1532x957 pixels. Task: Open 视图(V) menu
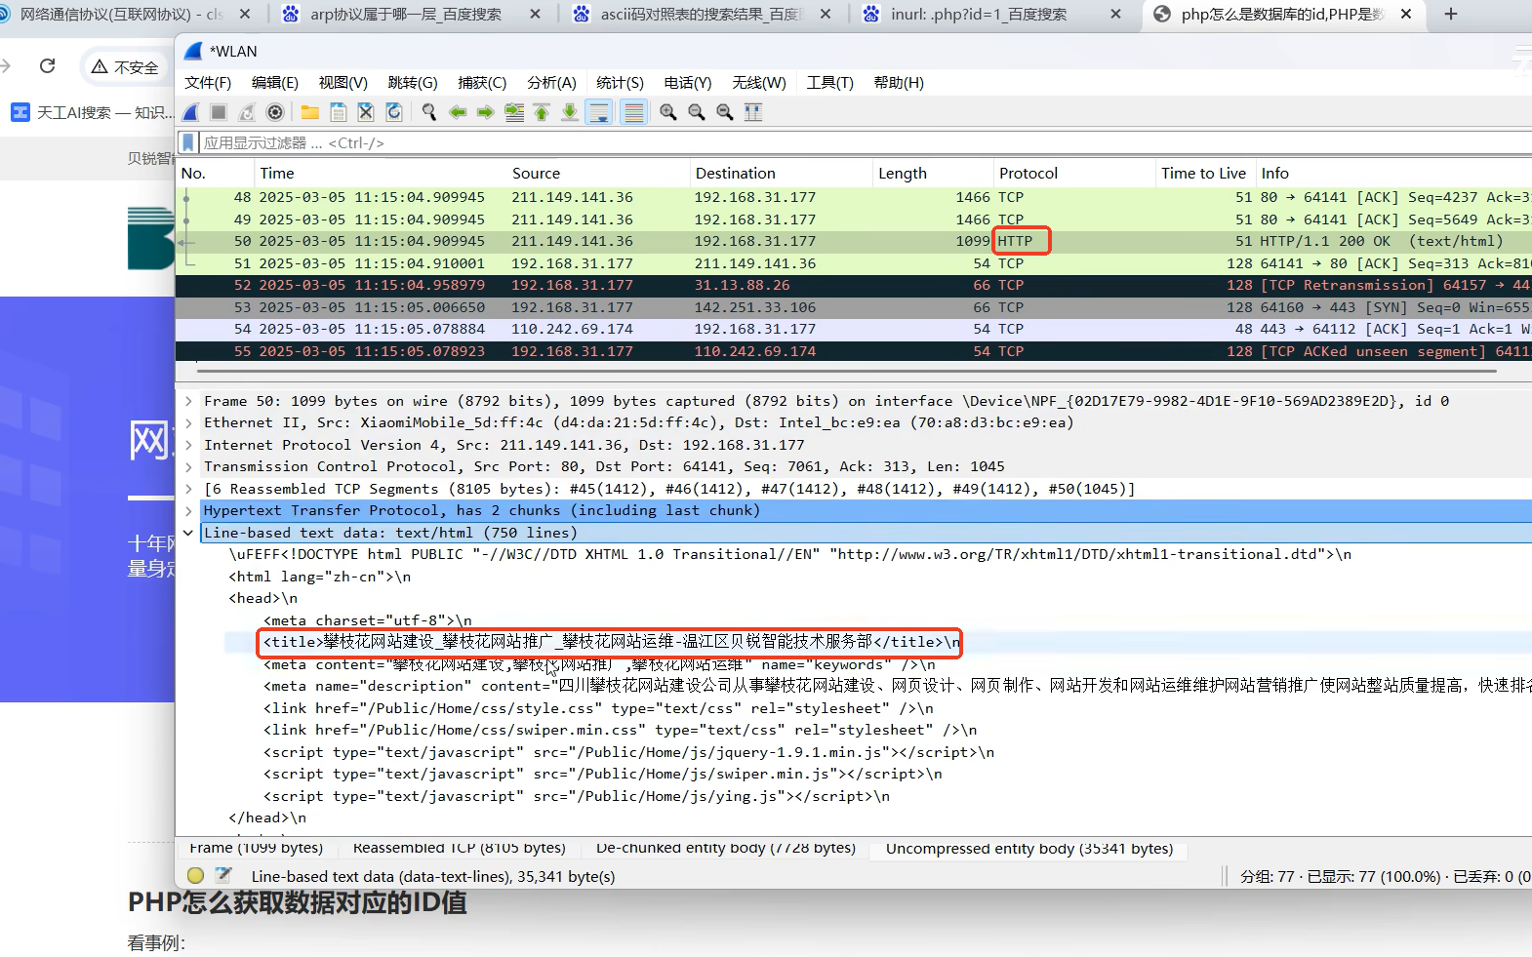pos(343,82)
